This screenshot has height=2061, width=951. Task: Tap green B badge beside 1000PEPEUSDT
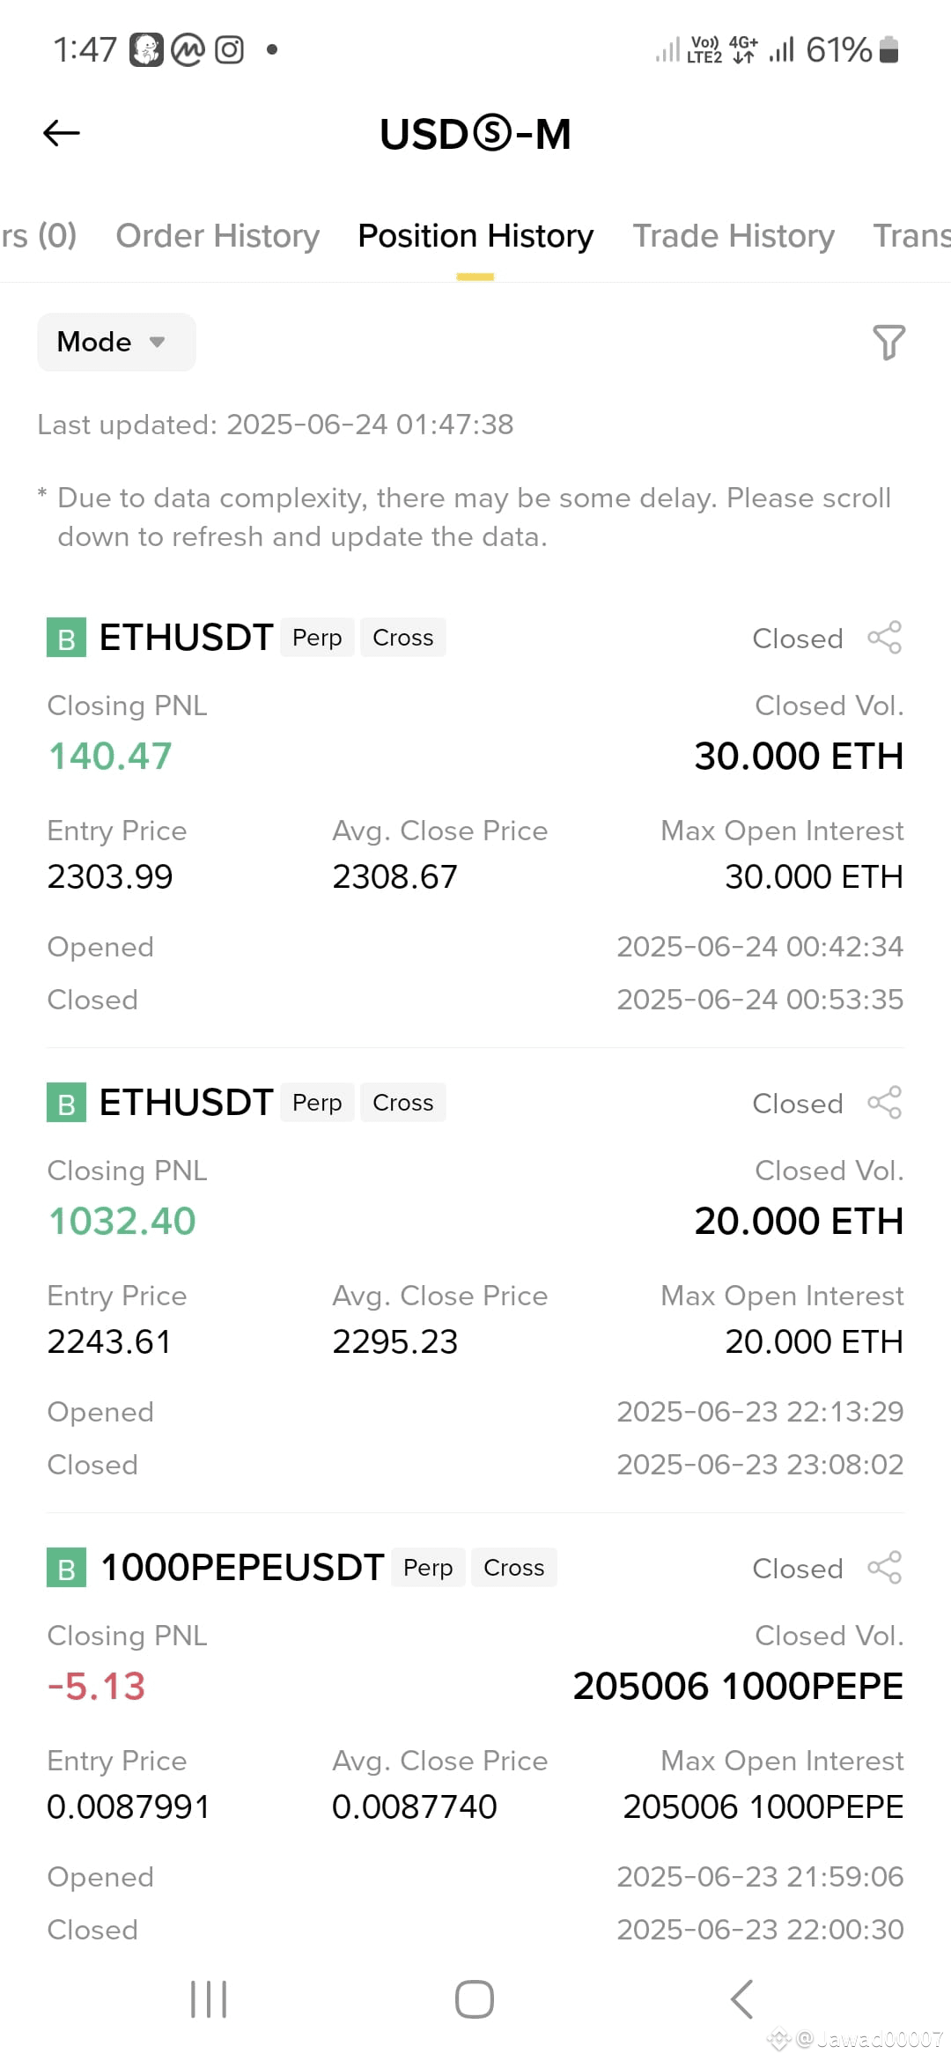(66, 1568)
